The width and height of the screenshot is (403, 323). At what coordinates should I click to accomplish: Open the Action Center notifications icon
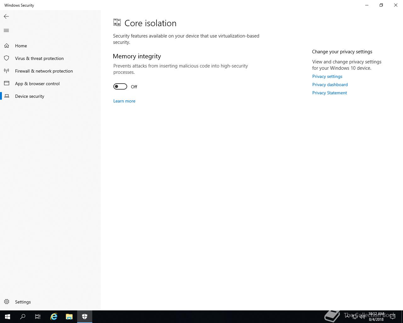393,317
